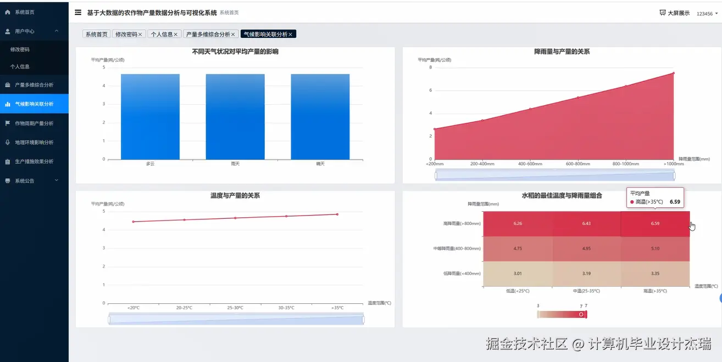The image size is (722, 362).
Task: Click heatmap cell showing 3.35
Action: coord(656,274)
